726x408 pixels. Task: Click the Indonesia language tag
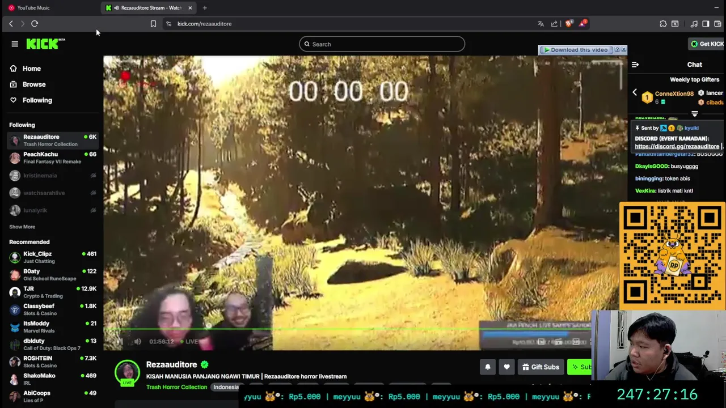[x=226, y=387]
